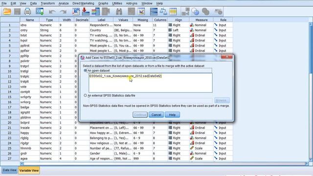
Task: Click the Scale ruler icon for hhmmb row
Action: 192,148
